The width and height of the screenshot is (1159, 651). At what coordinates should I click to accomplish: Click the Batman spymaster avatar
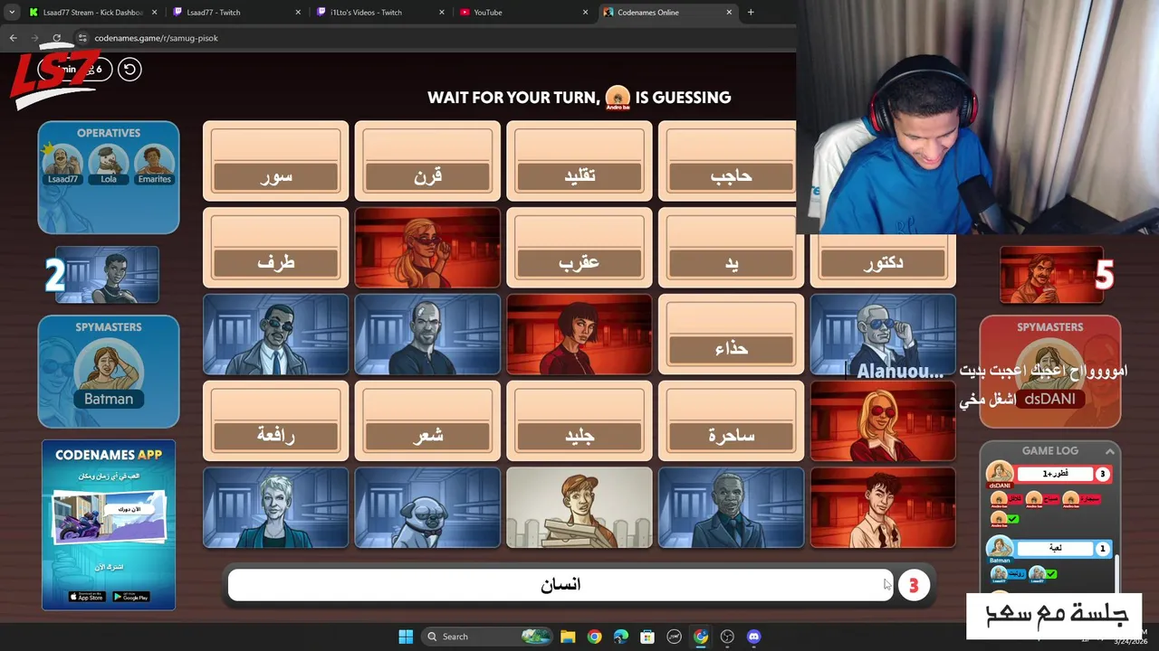tap(109, 373)
